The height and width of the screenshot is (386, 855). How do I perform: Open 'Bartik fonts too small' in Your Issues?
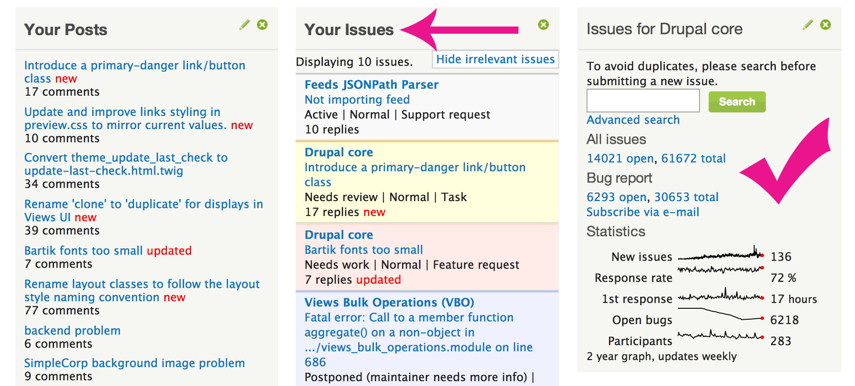(364, 250)
